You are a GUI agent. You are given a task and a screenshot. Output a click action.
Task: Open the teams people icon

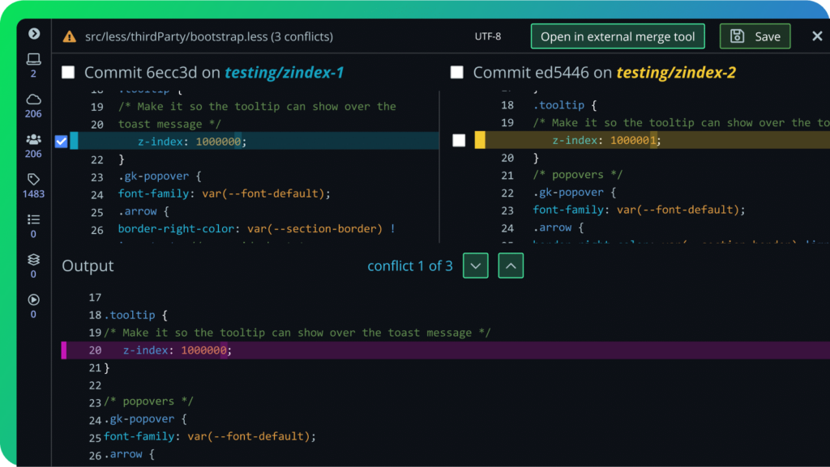33,139
